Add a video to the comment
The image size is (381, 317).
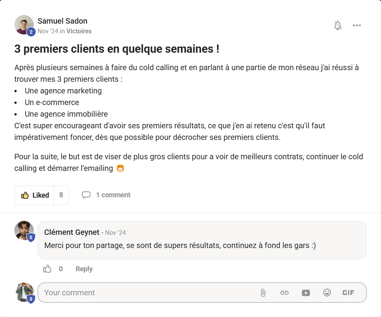306,293
